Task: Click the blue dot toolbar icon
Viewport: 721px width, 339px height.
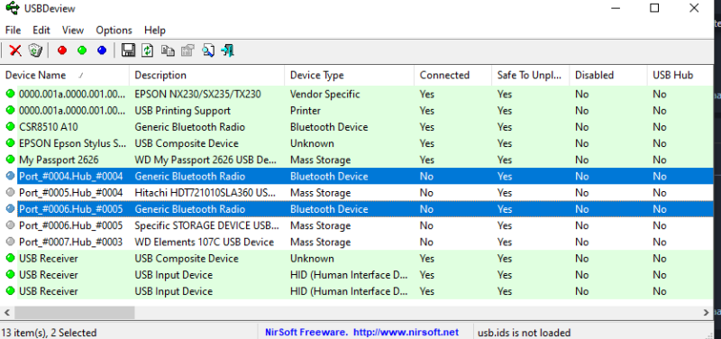Action: [102, 50]
